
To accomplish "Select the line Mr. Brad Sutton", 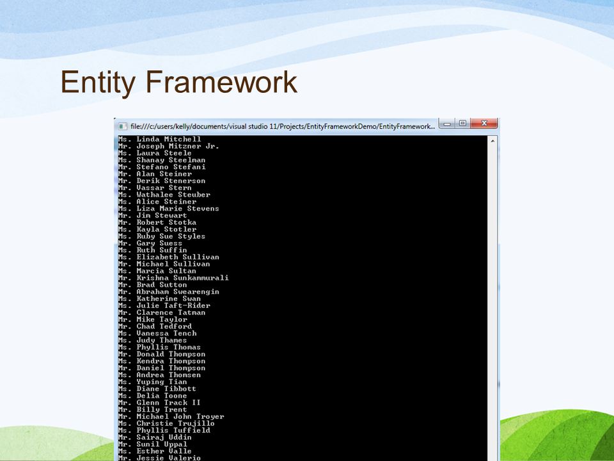I will click(153, 284).
